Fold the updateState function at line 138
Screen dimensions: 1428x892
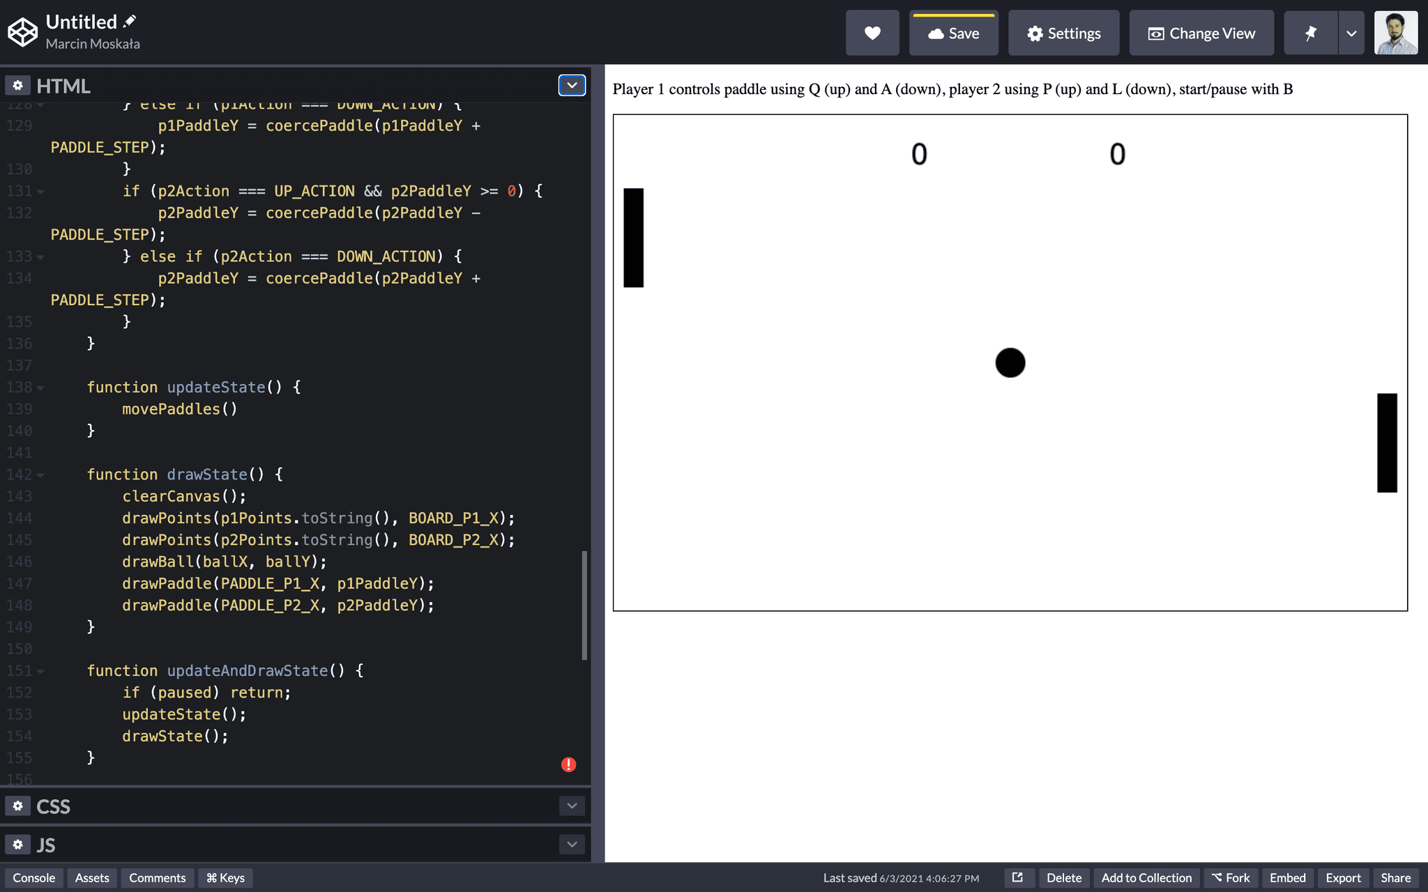click(40, 387)
